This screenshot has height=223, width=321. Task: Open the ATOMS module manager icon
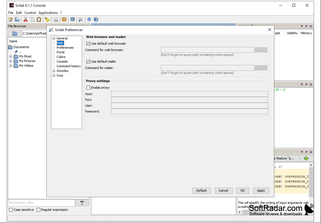tap(64, 19)
